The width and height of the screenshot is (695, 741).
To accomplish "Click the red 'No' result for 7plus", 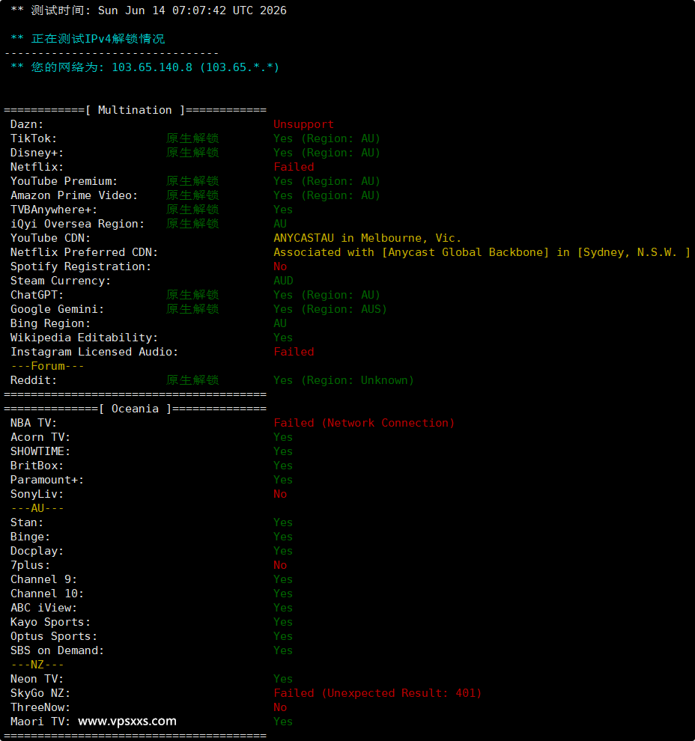I will [x=280, y=565].
